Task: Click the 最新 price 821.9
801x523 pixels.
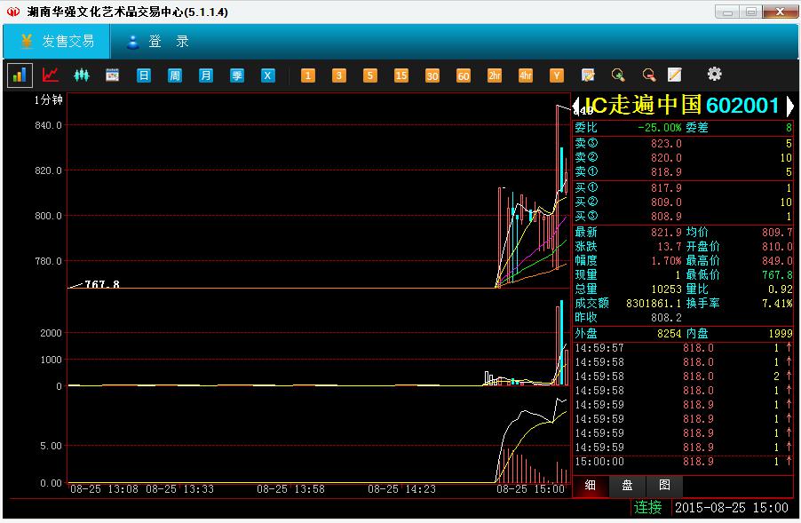Action: 666,233
